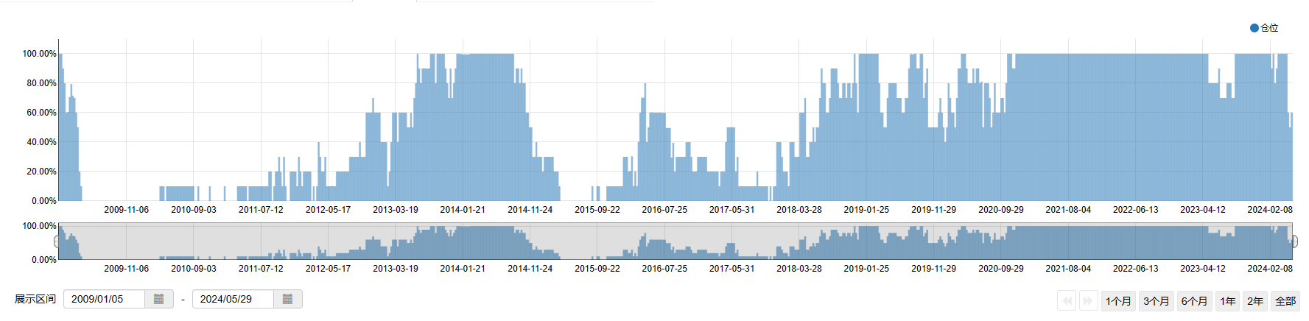
Task: Click the start date field 2009/01/05
Action: (x=103, y=300)
